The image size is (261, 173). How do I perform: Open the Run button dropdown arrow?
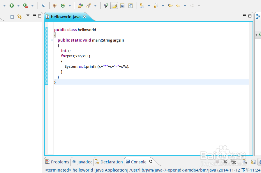pyautogui.click(x=18, y=6)
